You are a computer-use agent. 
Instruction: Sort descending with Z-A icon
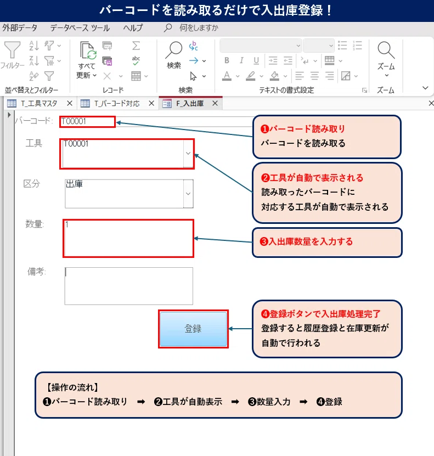coord(33,61)
